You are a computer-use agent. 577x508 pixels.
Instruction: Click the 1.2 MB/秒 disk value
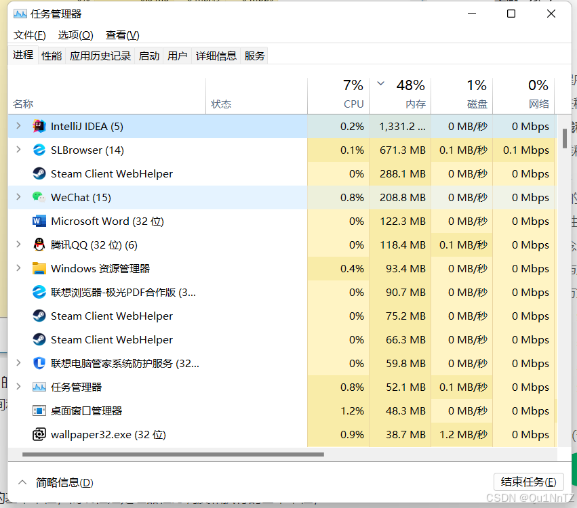[463, 434]
